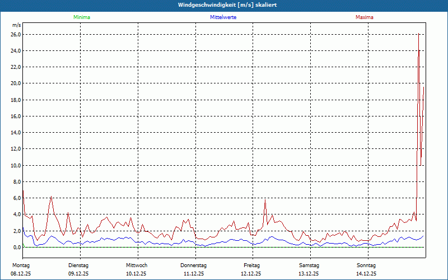Image resolution: width=448 pixels, height=280 pixels.
Task: Click the Montag day label
Action: tap(21, 265)
